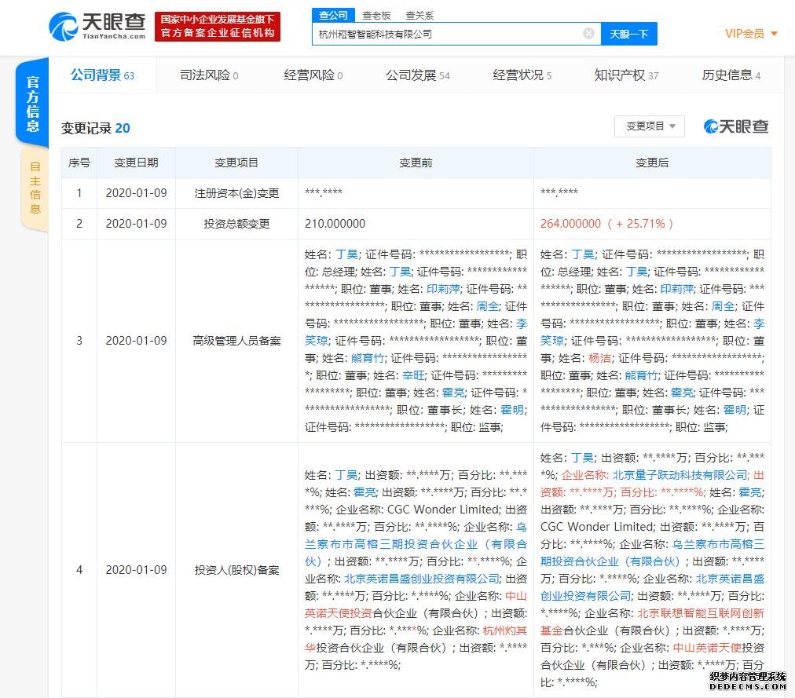This screenshot has width=795, height=698.
Task: Open the VIP会员 dropdown menu
Action: click(x=751, y=34)
